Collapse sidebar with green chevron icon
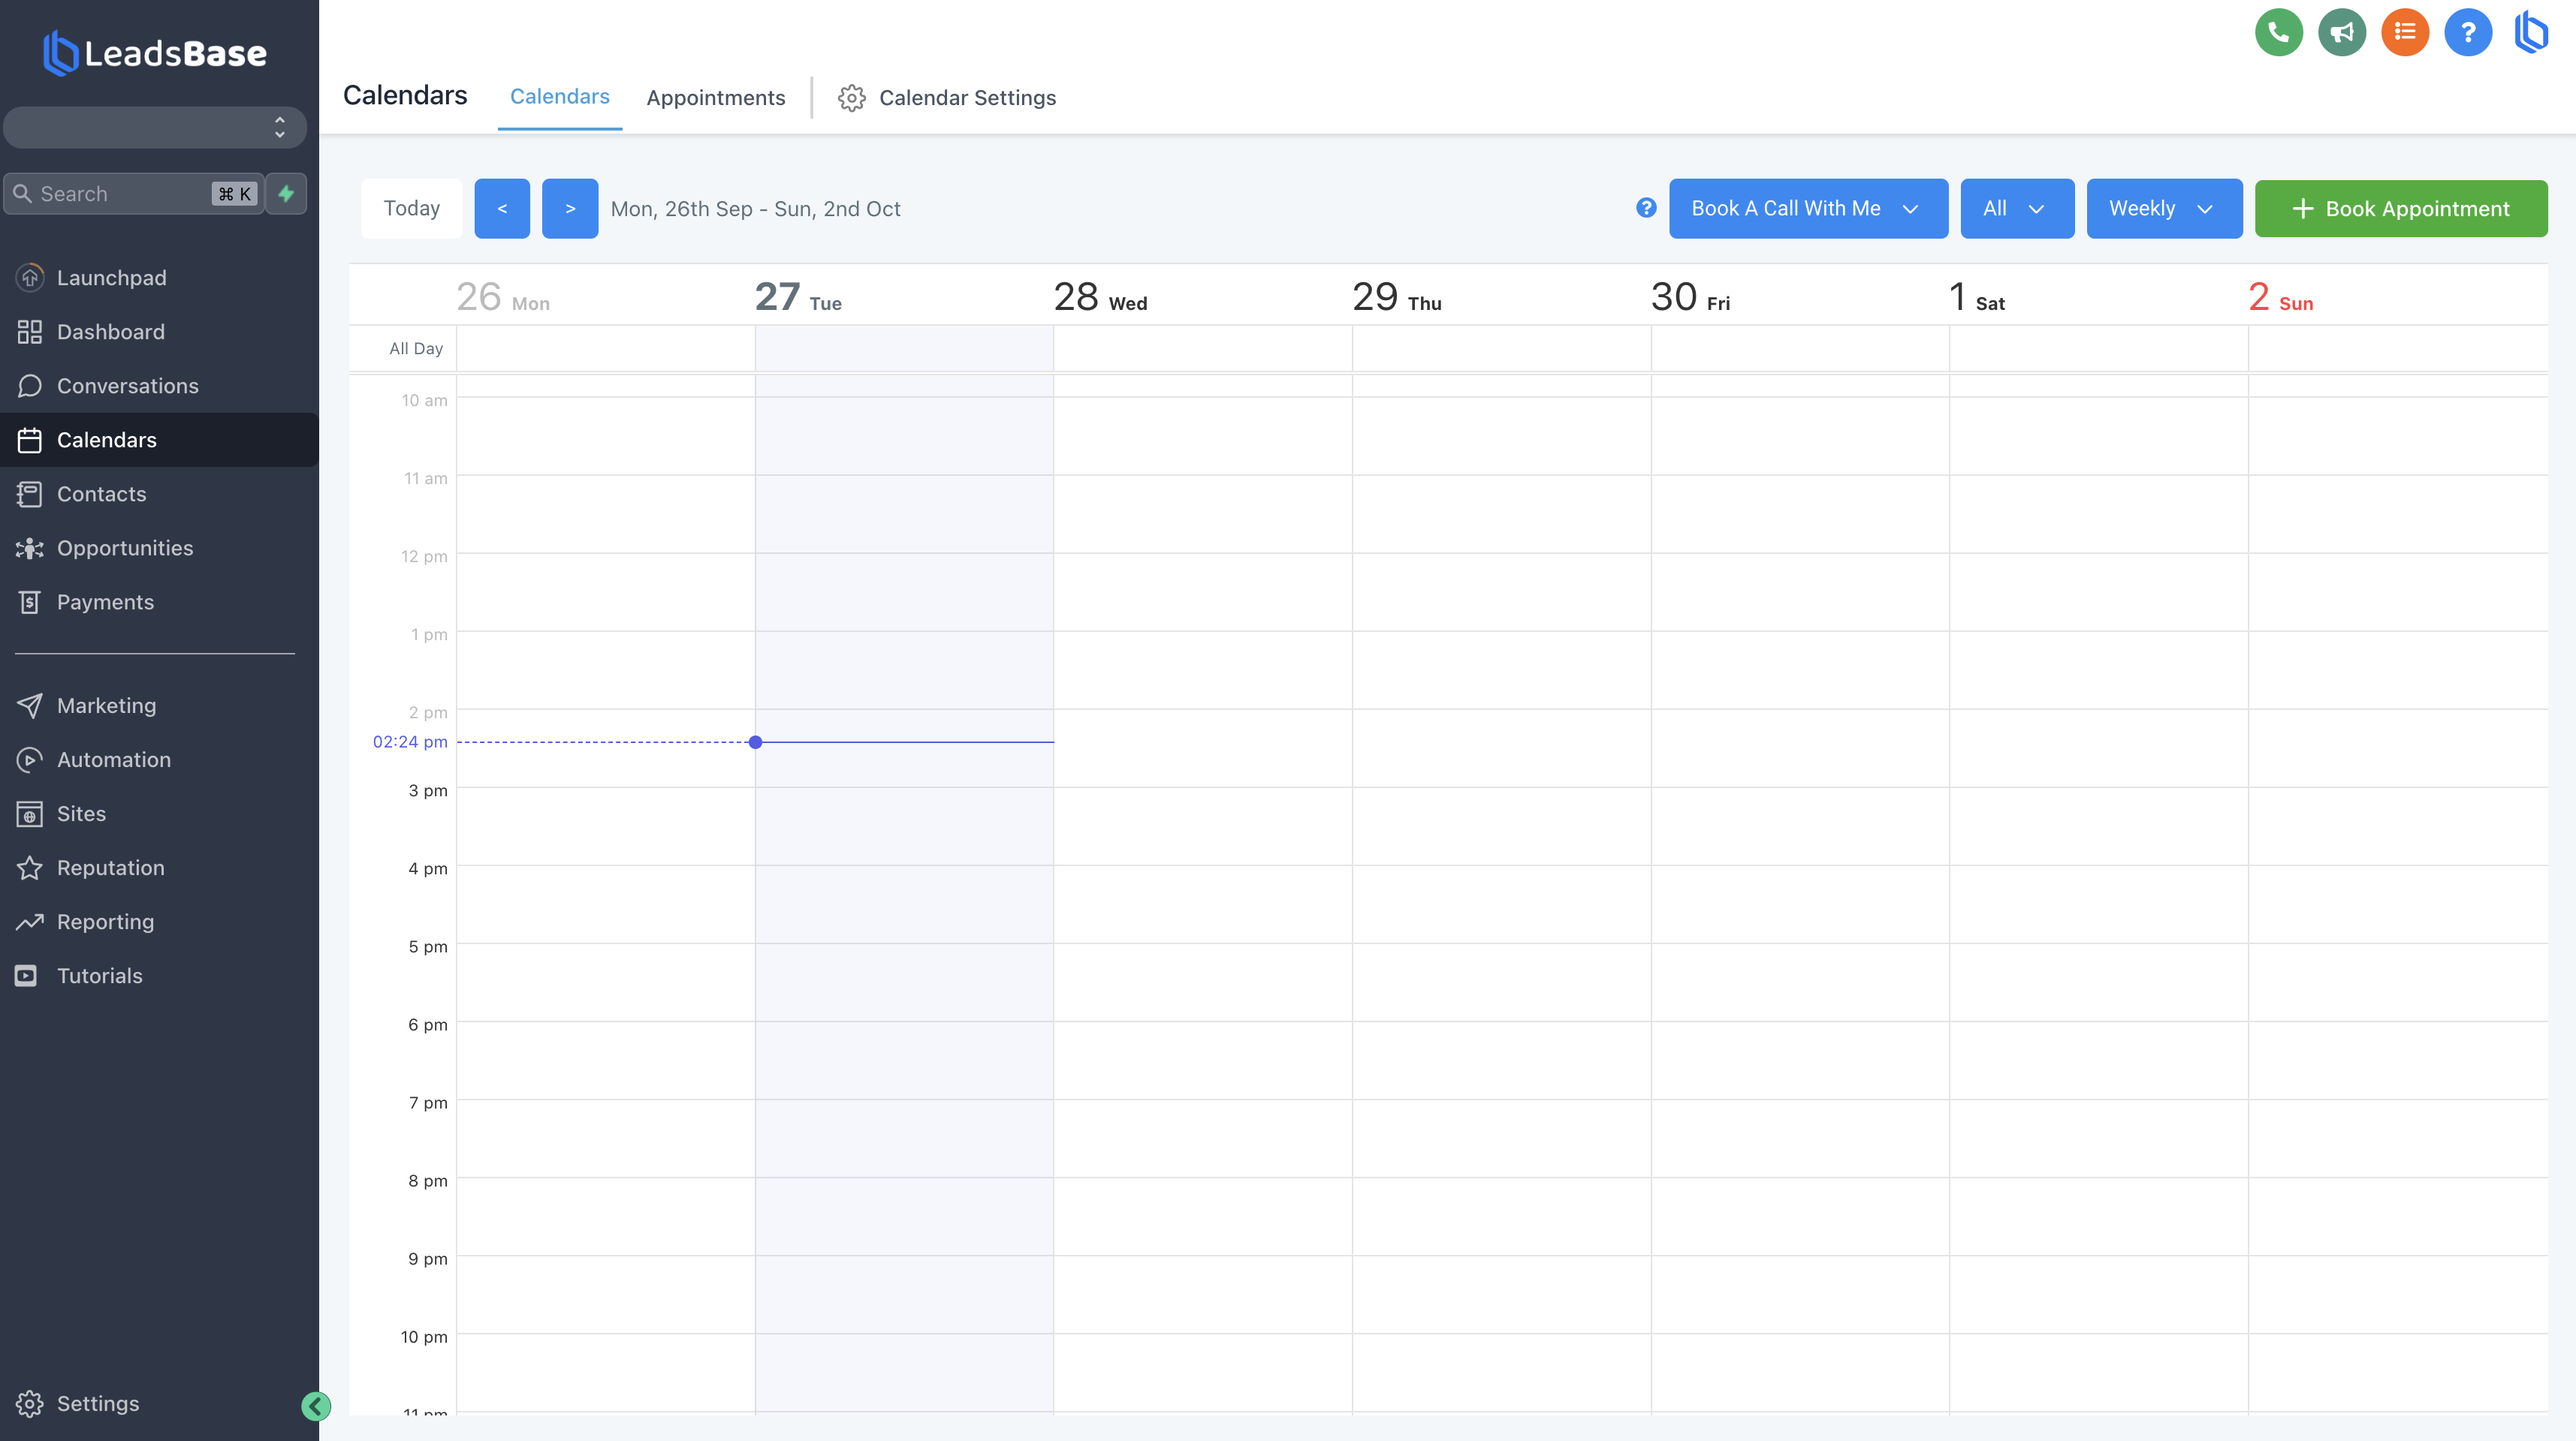Viewport: 2576px width, 1441px height. (x=315, y=1406)
